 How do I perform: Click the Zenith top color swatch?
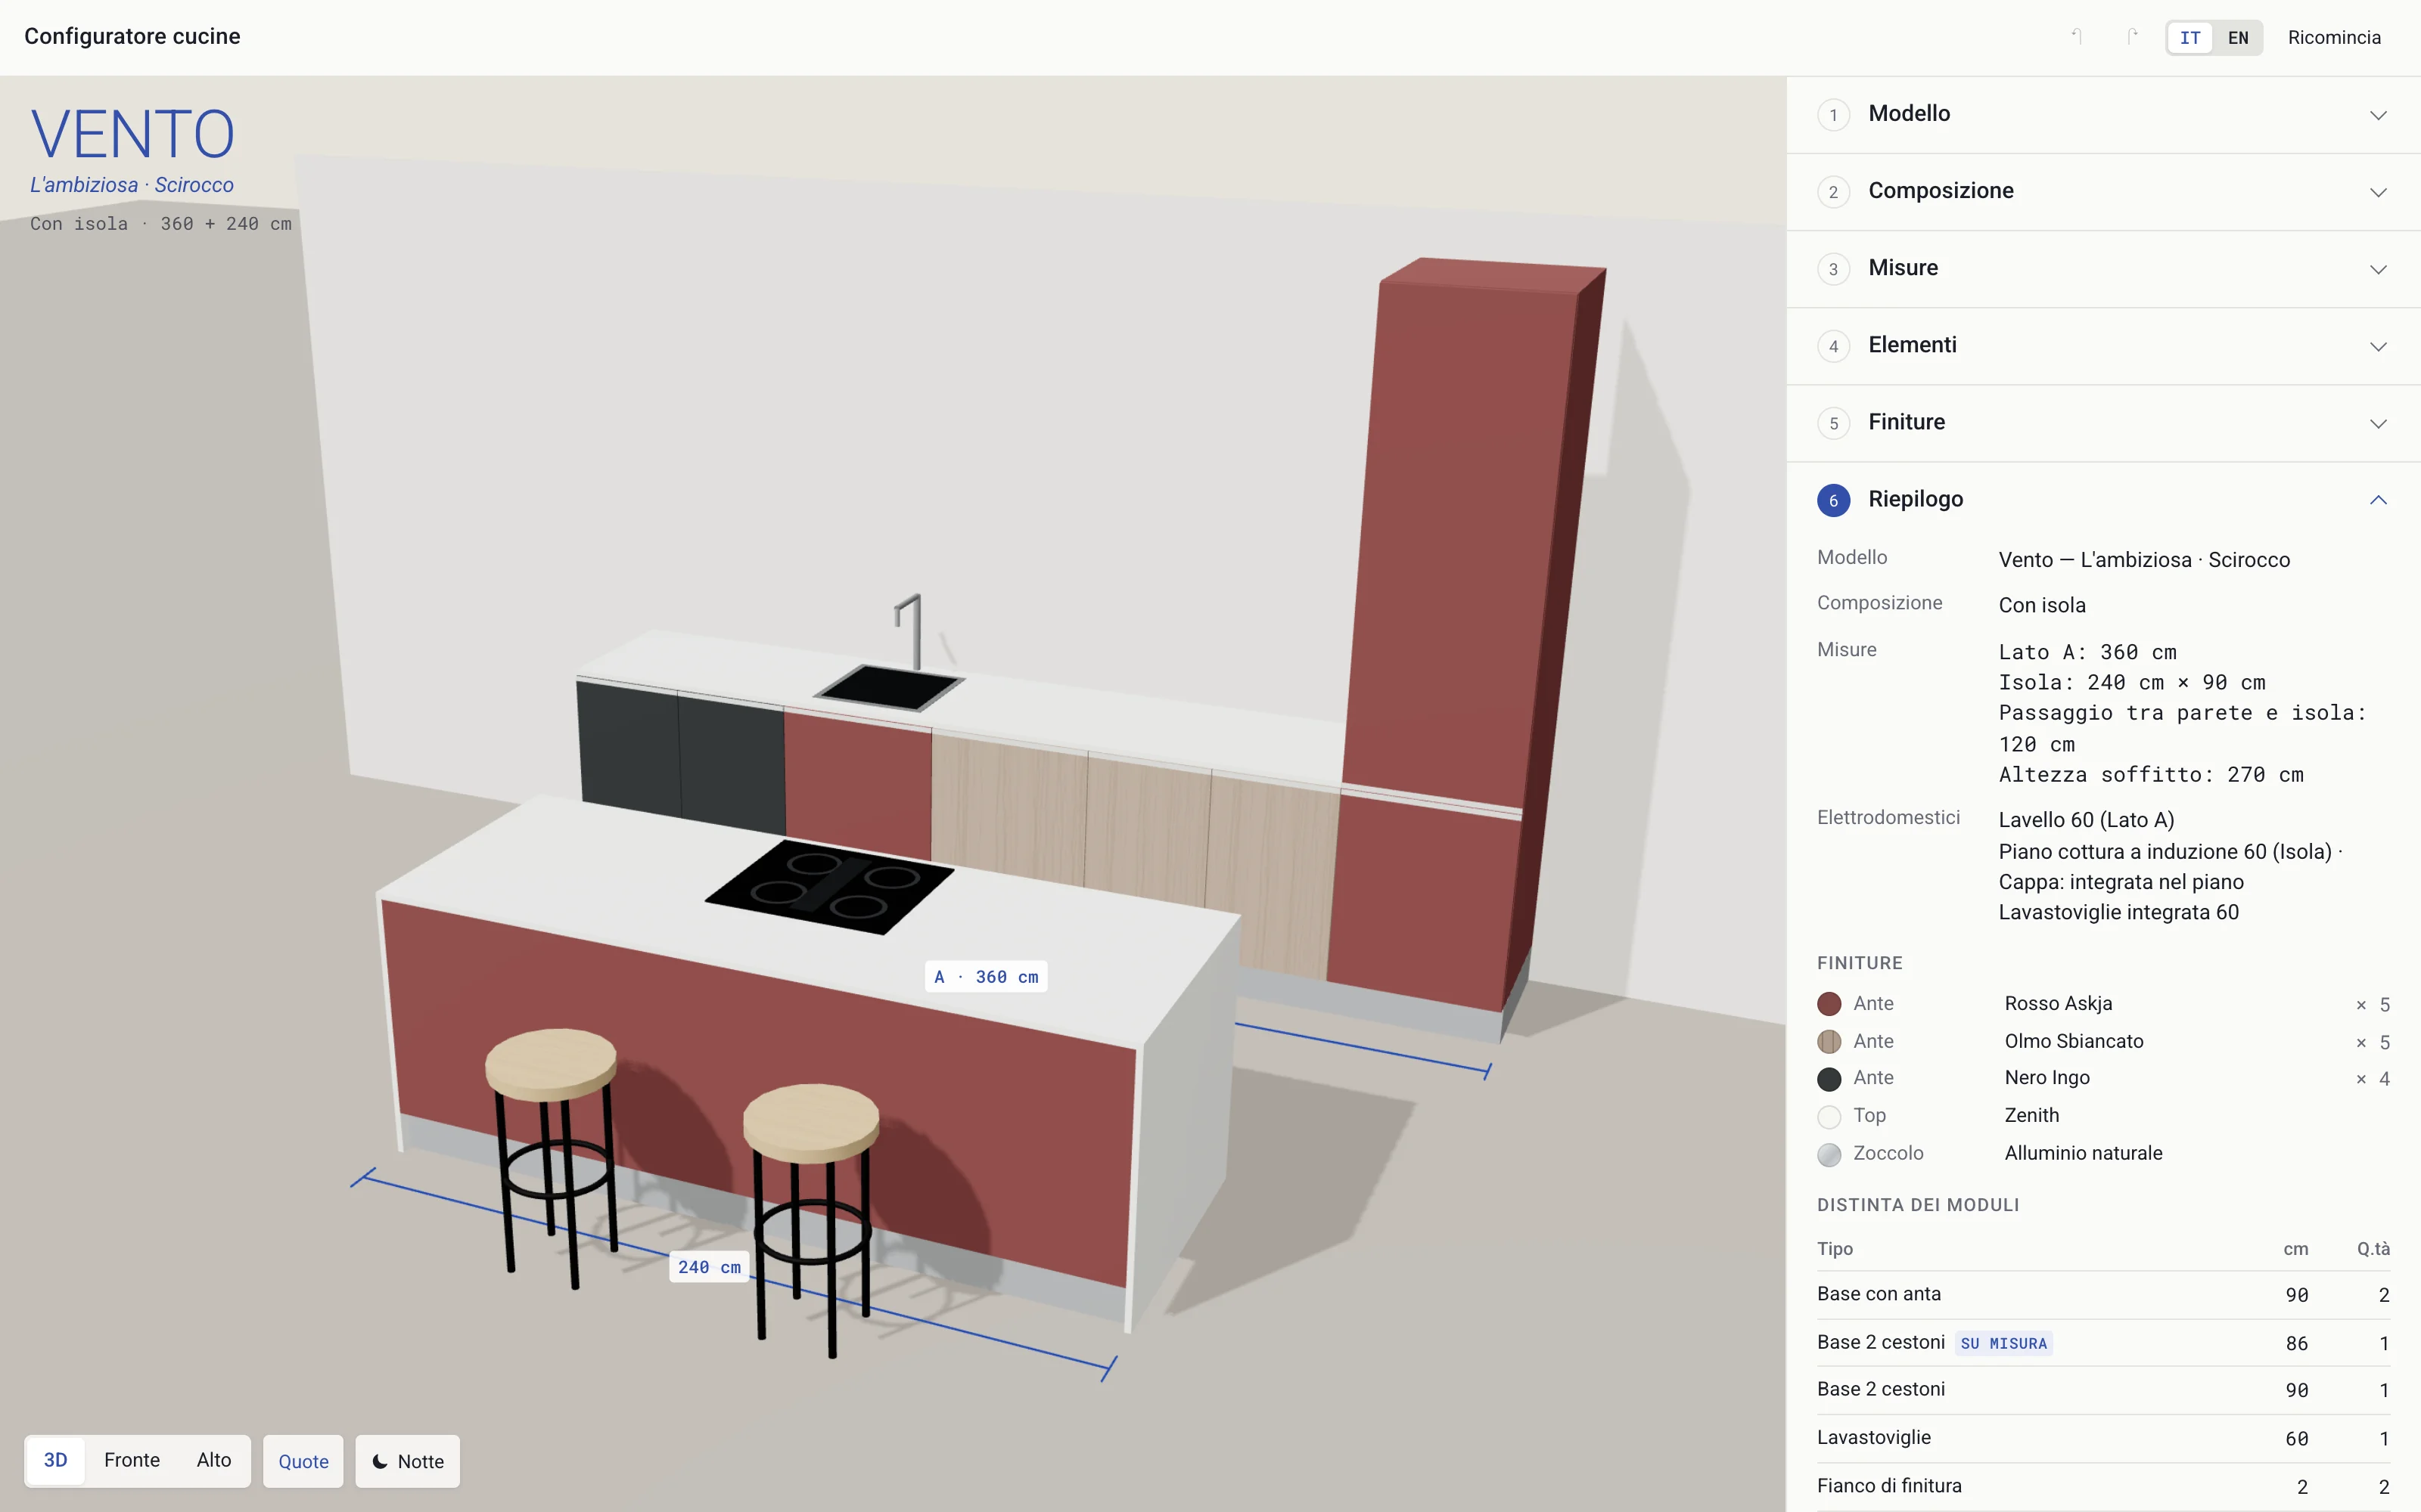pyautogui.click(x=1829, y=1116)
